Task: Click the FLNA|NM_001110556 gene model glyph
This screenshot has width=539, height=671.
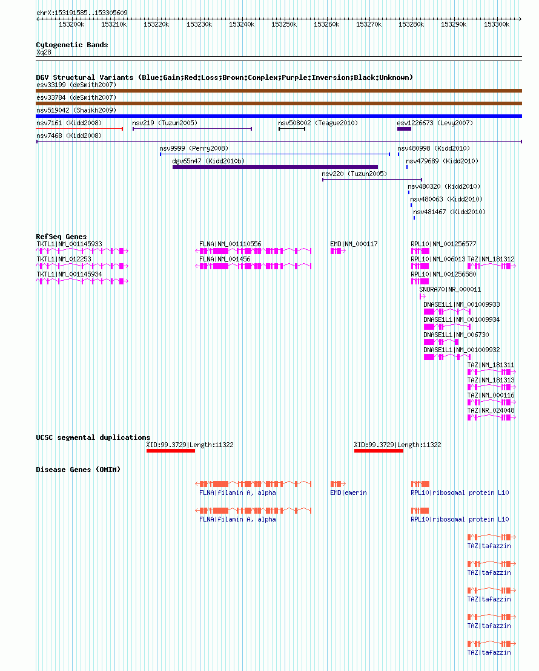Action: click(253, 251)
